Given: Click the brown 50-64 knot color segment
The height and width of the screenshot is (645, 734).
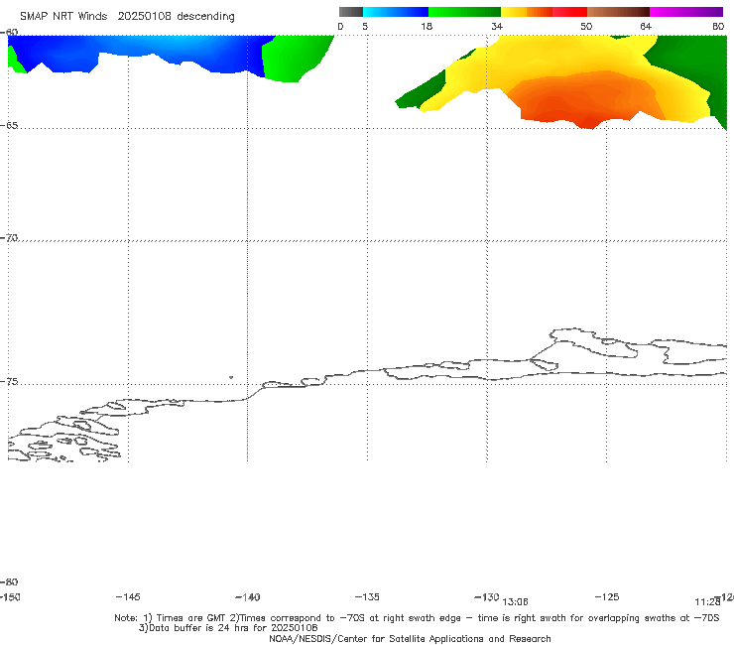Looking at the screenshot, I should (x=618, y=12).
